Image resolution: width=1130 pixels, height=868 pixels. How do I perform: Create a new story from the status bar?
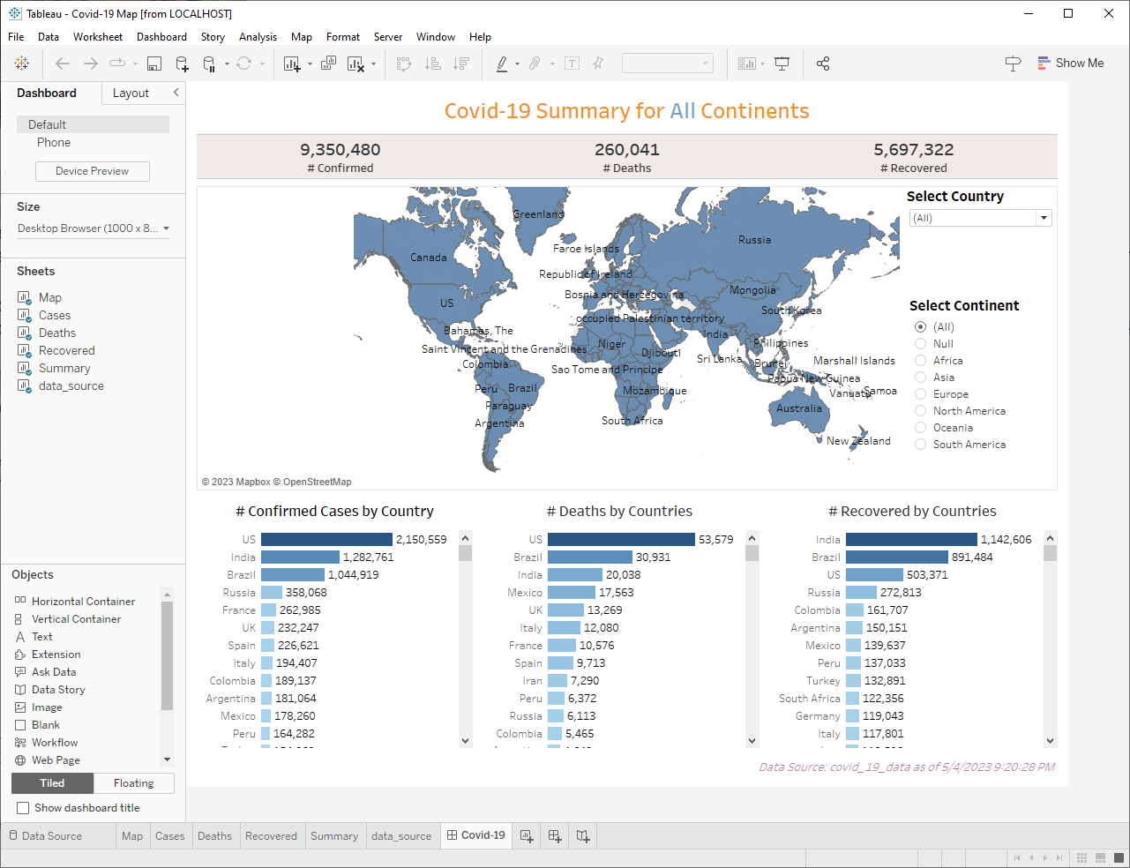coord(583,835)
